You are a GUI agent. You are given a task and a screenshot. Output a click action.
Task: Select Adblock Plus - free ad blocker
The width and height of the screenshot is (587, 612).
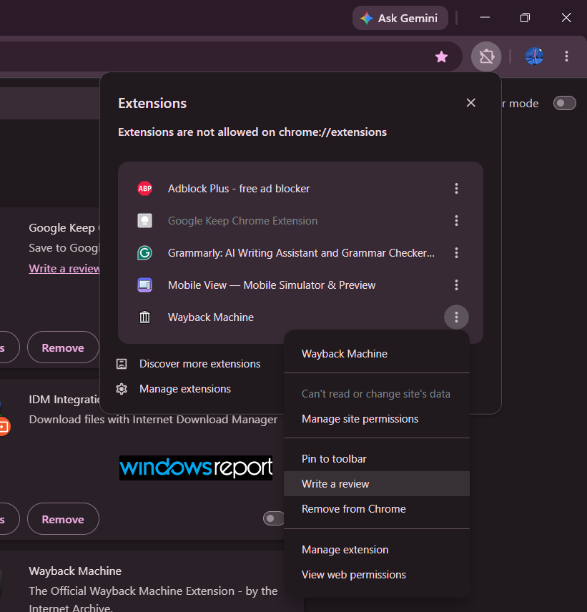[x=239, y=189]
